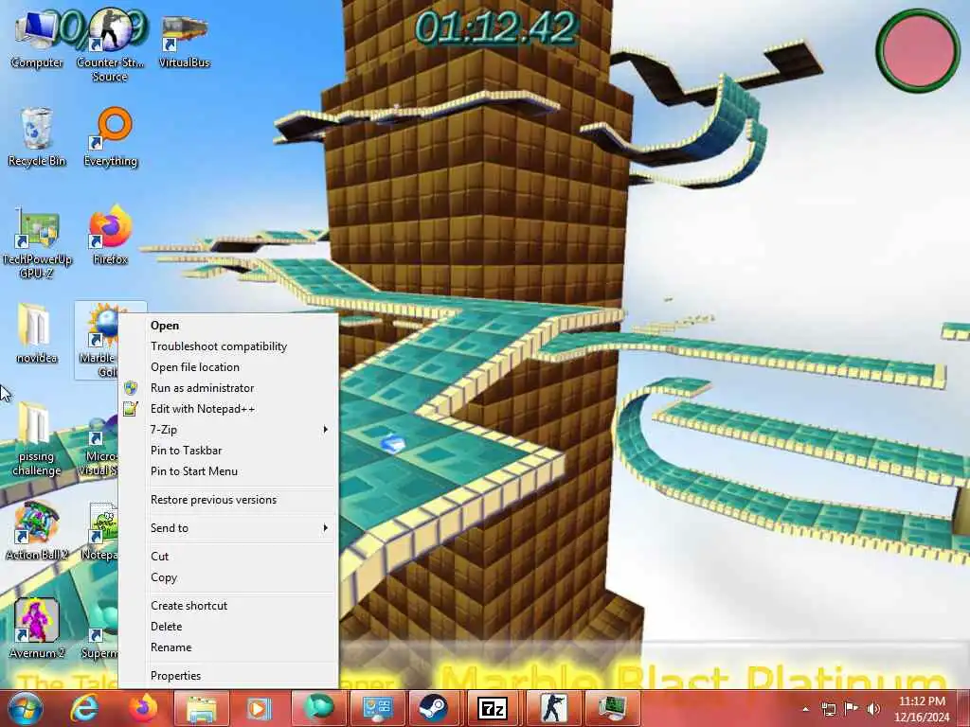Choose Pin to Start Menu
This screenshot has width=970, height=727.
227,471
